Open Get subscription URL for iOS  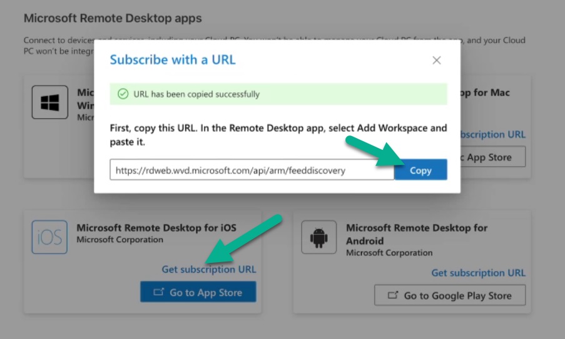pyautogui.click(x=208, y=269)
